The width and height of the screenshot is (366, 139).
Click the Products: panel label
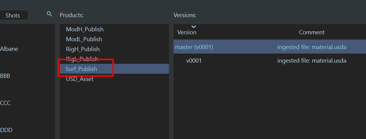click(72, 15)
